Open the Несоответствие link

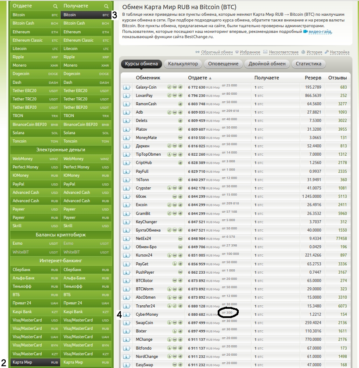284,52
